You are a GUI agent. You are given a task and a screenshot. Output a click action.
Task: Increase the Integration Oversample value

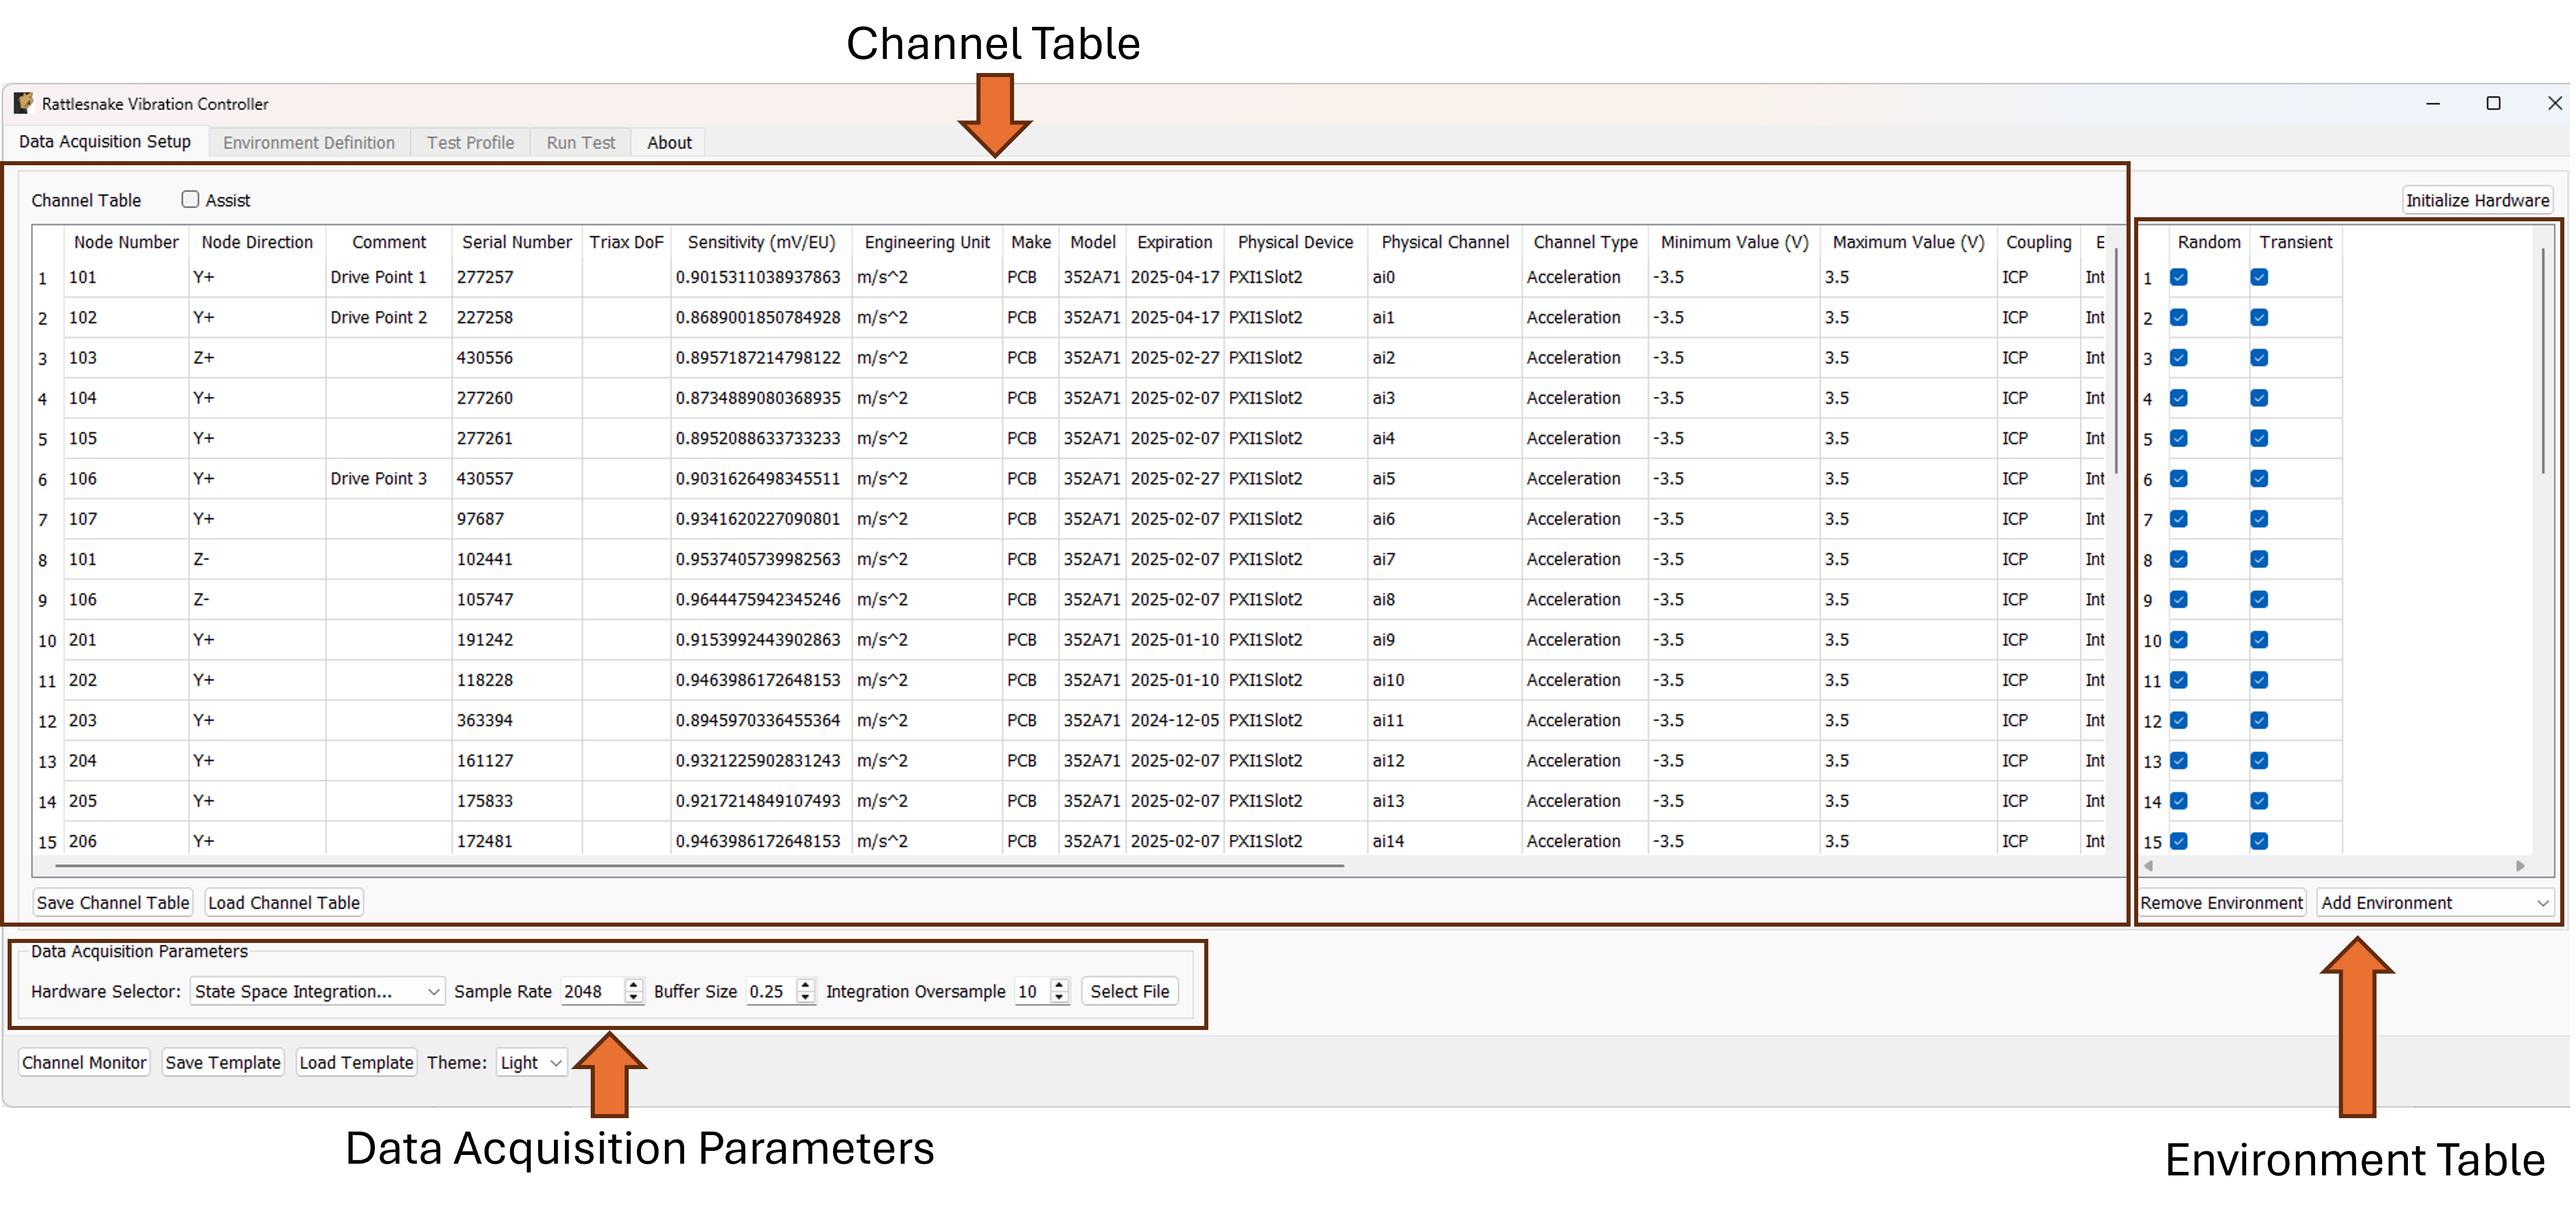tap(1060, 985)
